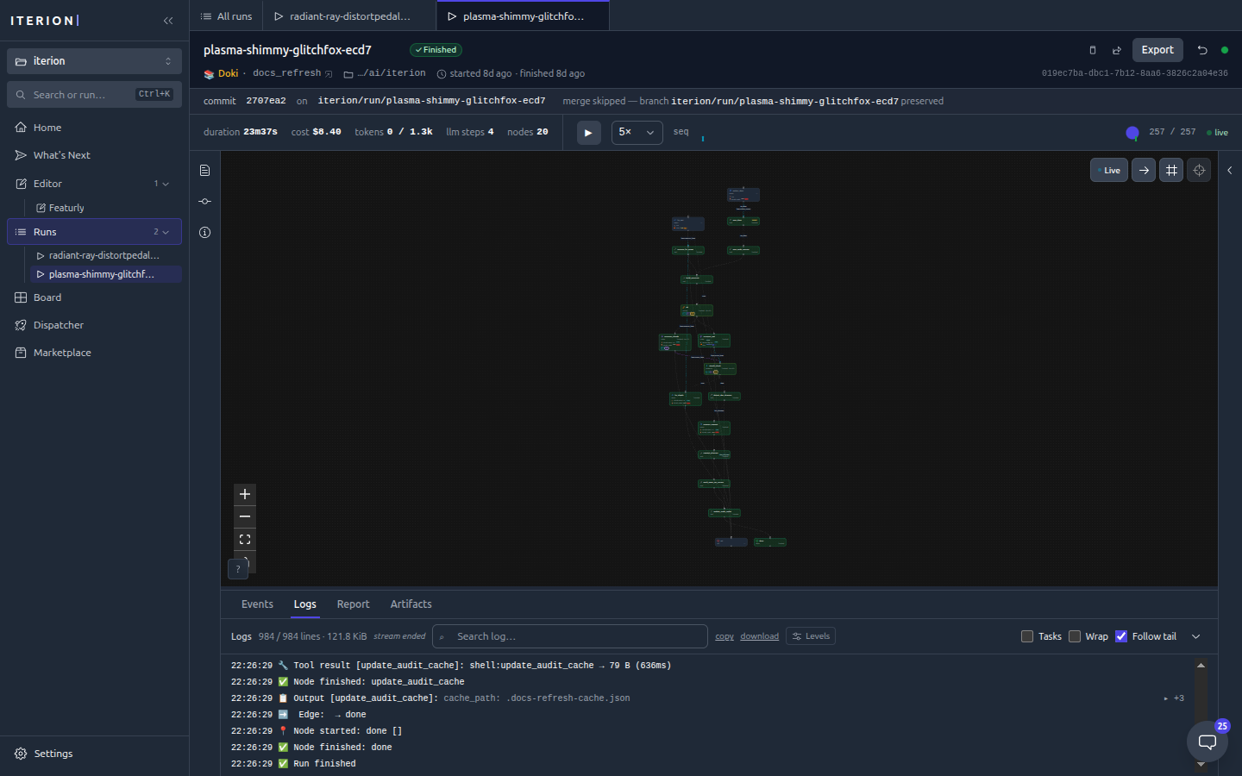1242x776 pixels.
Task: Collapse the Editor section chevron
Action: point(166,184)
